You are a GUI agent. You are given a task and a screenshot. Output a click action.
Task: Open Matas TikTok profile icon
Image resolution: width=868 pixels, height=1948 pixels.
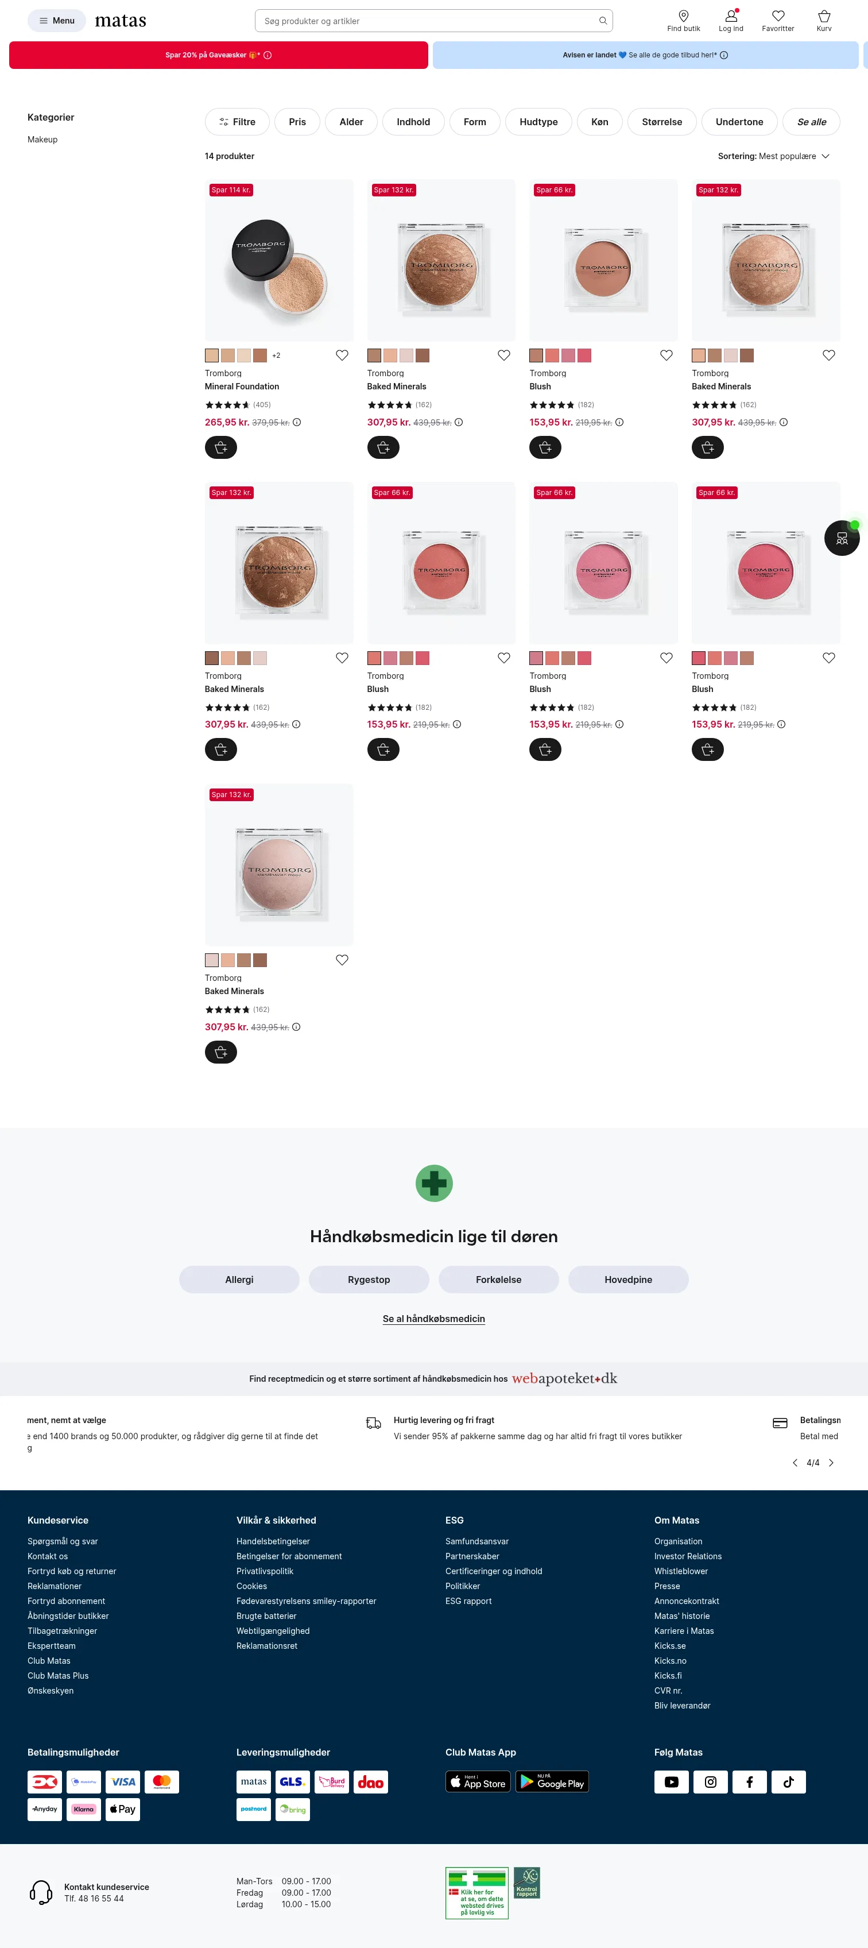(x=788, y=1781)
